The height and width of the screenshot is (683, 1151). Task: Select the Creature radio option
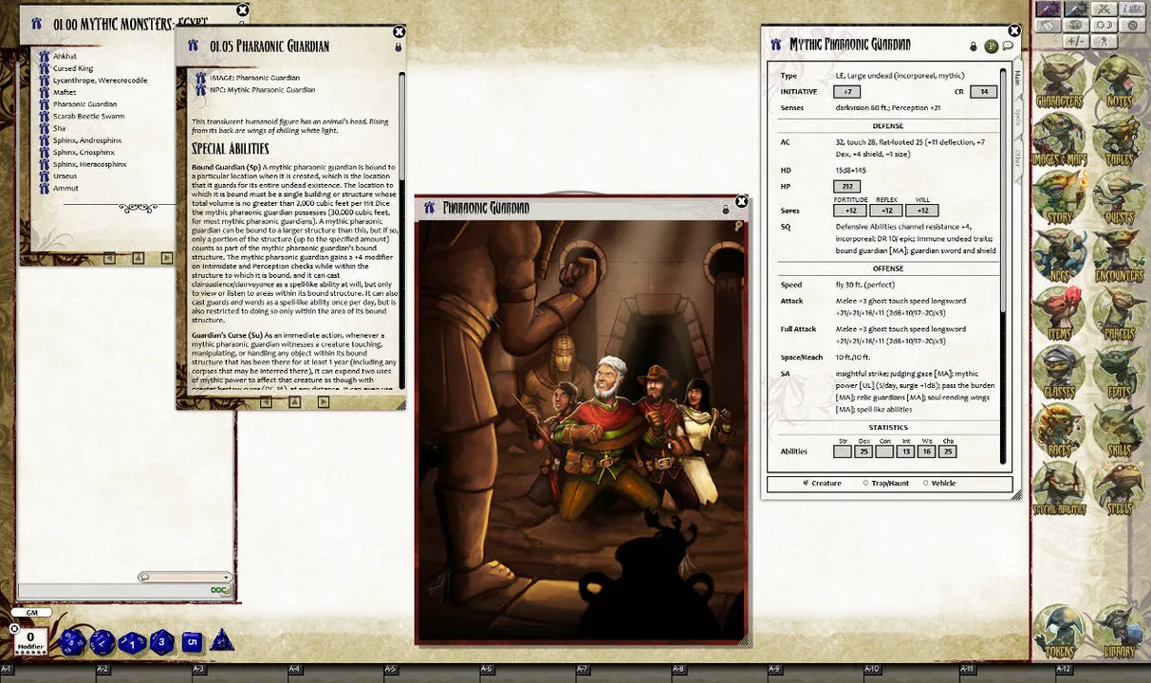pos(821,483)
